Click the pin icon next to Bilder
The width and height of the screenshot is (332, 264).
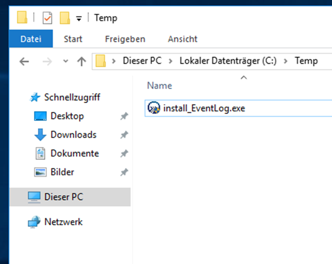124,172
